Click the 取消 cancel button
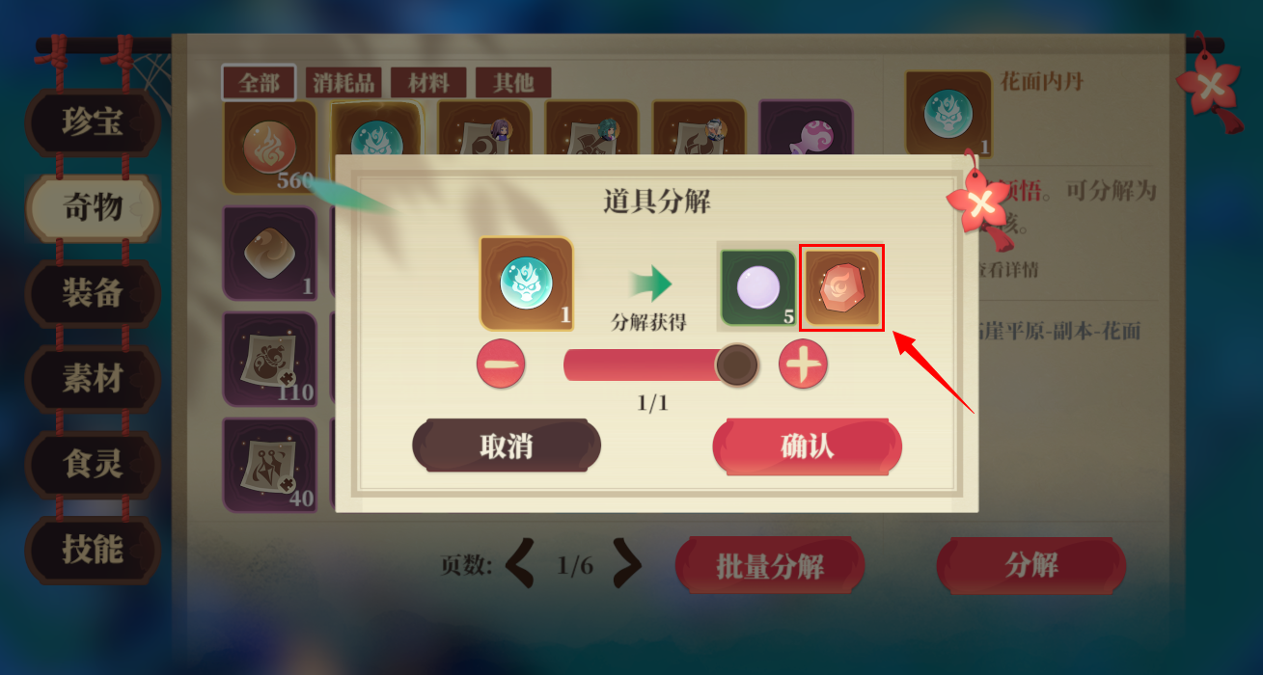Screen dimensions: 1263x675 click(506, 446)
